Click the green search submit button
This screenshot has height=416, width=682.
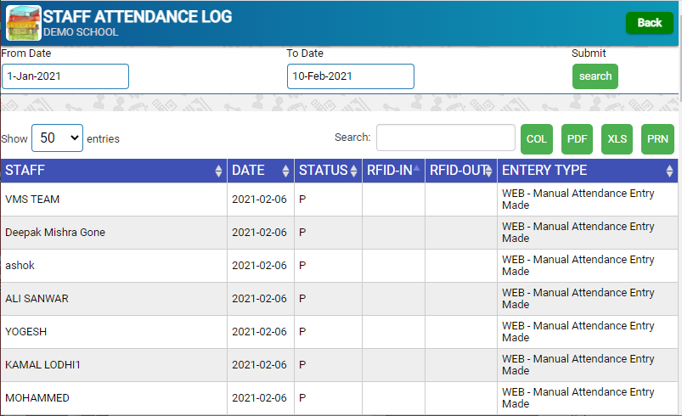pyautogui.click(x=595, y=76)
